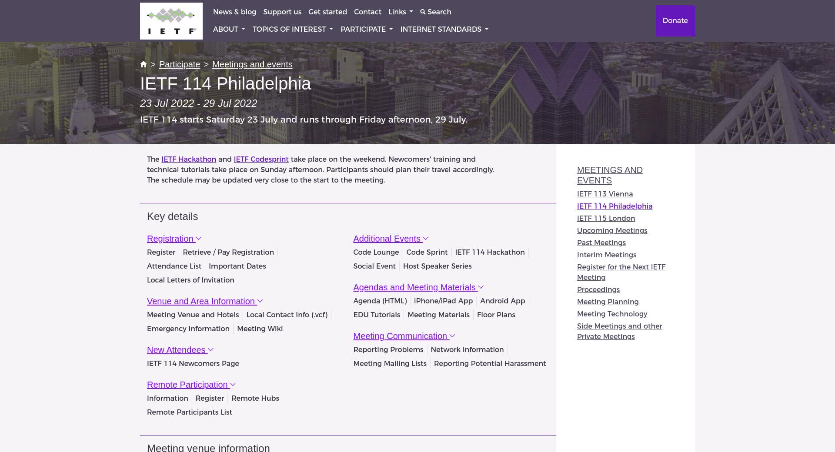Expand the Links dropdown menu
This screenshot has height=452, width=835.
tap(401, 12)
